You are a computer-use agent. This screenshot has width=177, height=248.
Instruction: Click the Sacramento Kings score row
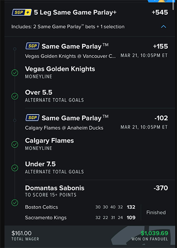pos(80,217)
